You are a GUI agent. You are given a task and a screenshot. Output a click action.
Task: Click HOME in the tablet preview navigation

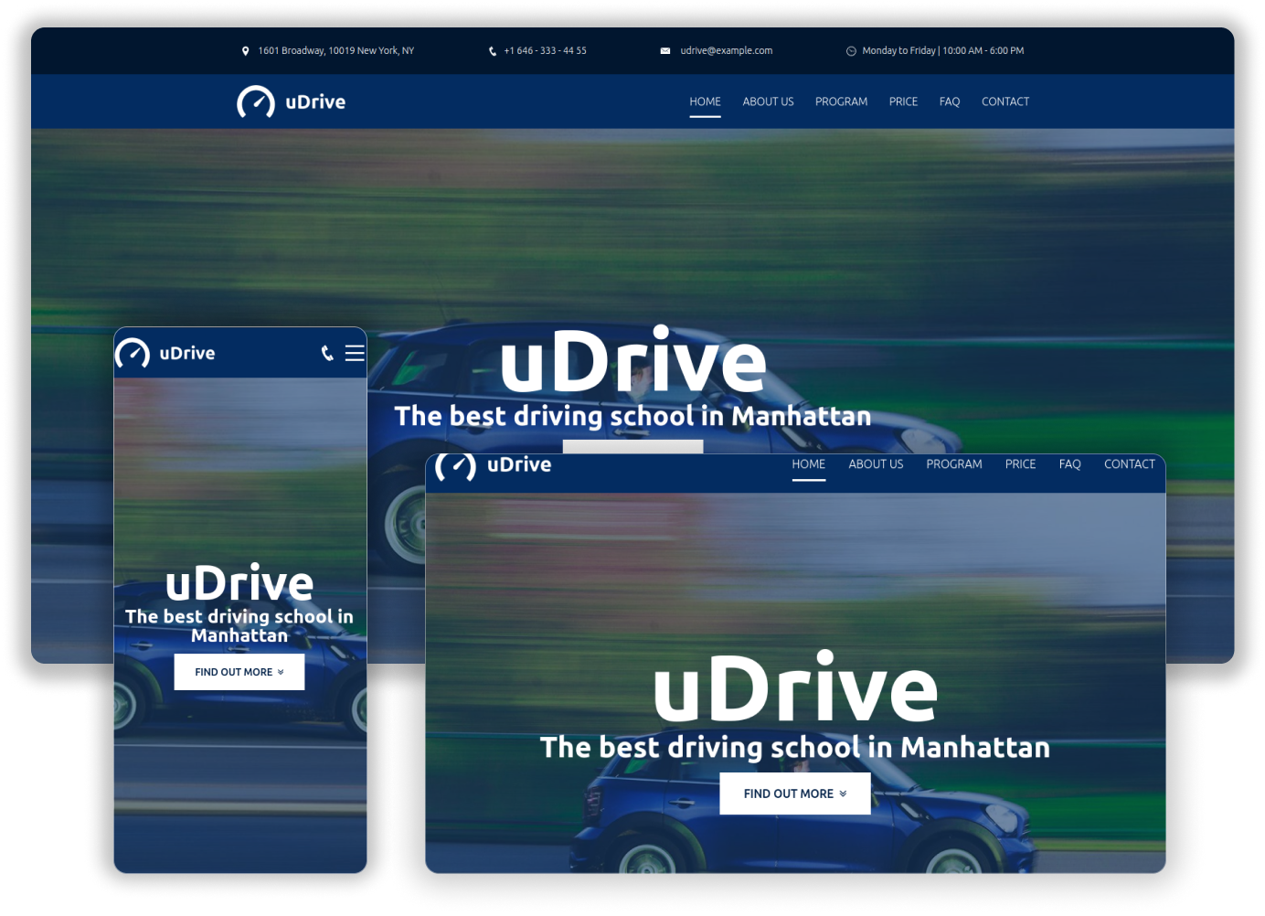(808, 464)
